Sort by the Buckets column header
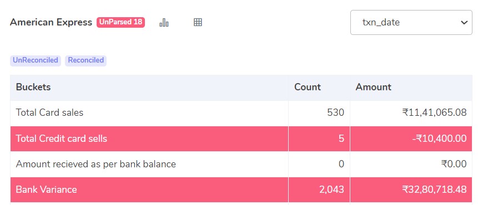 33,87
